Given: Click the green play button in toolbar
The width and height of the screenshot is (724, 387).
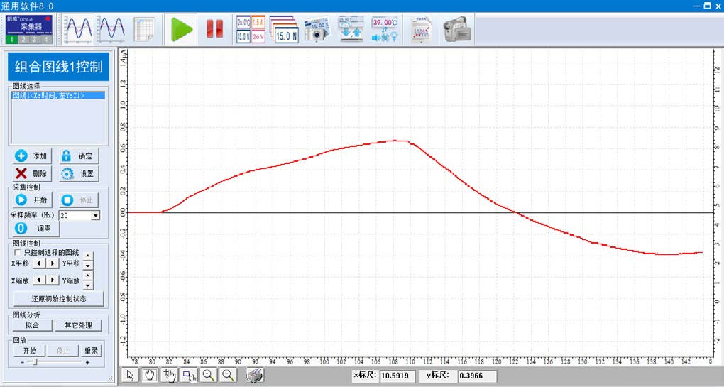Looking at the screenshot, I should [182, 30].
